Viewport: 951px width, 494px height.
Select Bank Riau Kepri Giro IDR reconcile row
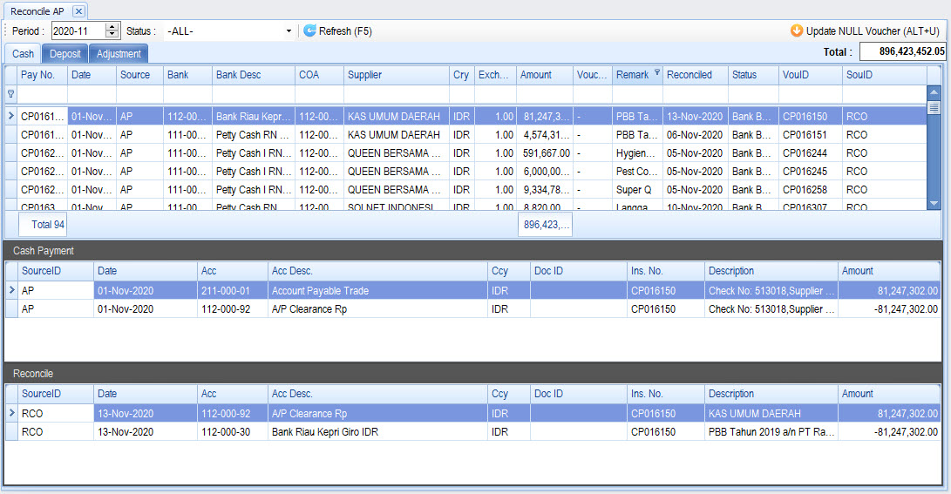pos(349,431)
